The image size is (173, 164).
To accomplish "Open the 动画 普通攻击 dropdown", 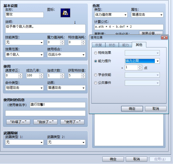I will 66,88.
